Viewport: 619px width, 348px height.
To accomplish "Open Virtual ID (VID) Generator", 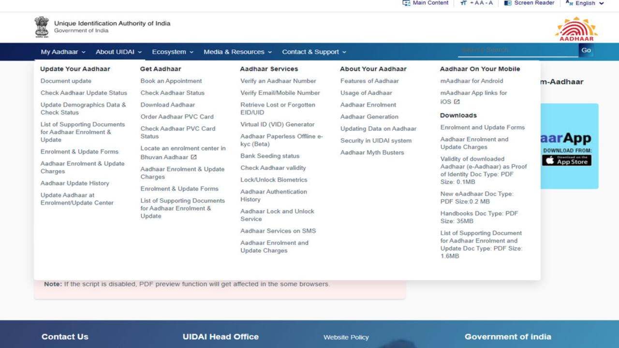I will pyautogui.click(x=277, y=124).
